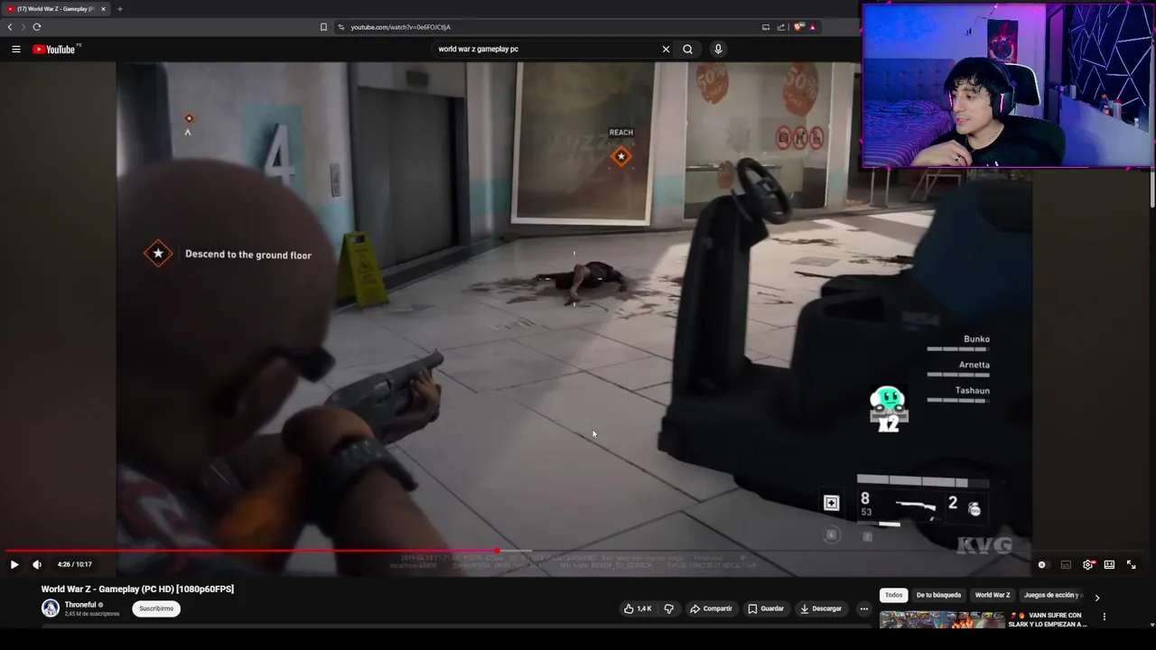Open Brave Rewards triangle icon

812,27
